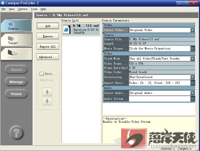Click the Watch button

[16, 94]
